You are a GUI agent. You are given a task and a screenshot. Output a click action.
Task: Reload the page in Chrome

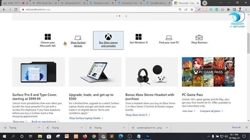pos(16,9)
